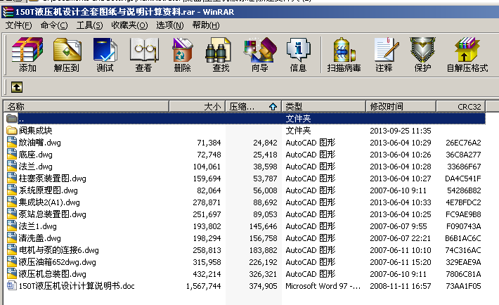Run 扫描病毒 virus scan icon

click(x=344, y=55)
